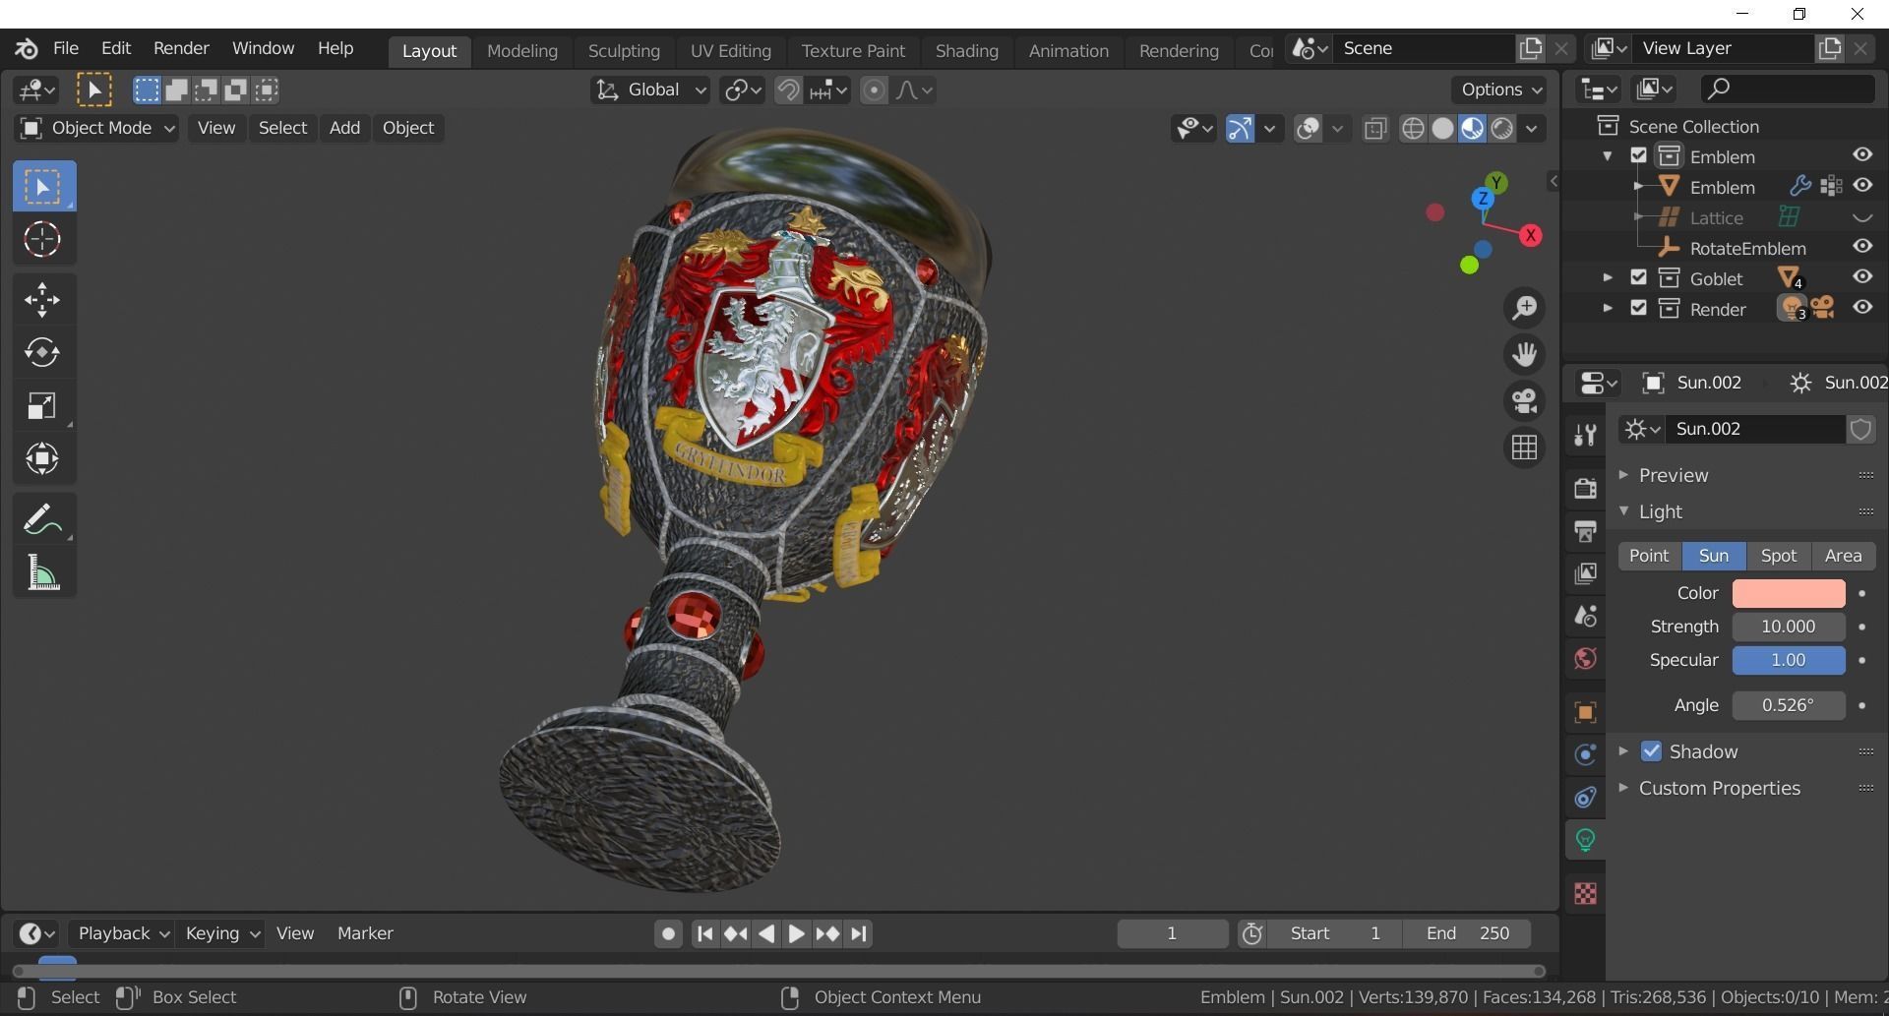The image size is (1889, 1016).
Task: Open the Render menu
Action: tap(181, 48)
